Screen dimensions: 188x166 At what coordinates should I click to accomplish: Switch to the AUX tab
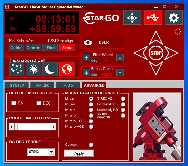pos(69,85)
